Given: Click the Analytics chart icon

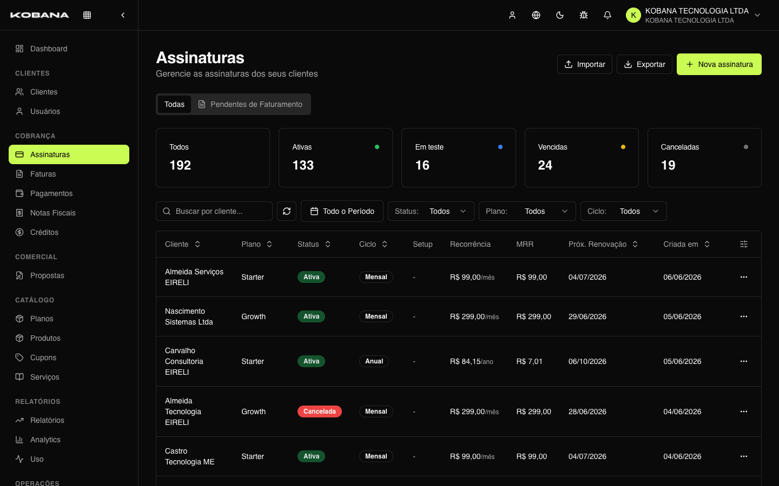Looking at the screenshot, I should 19,440.
